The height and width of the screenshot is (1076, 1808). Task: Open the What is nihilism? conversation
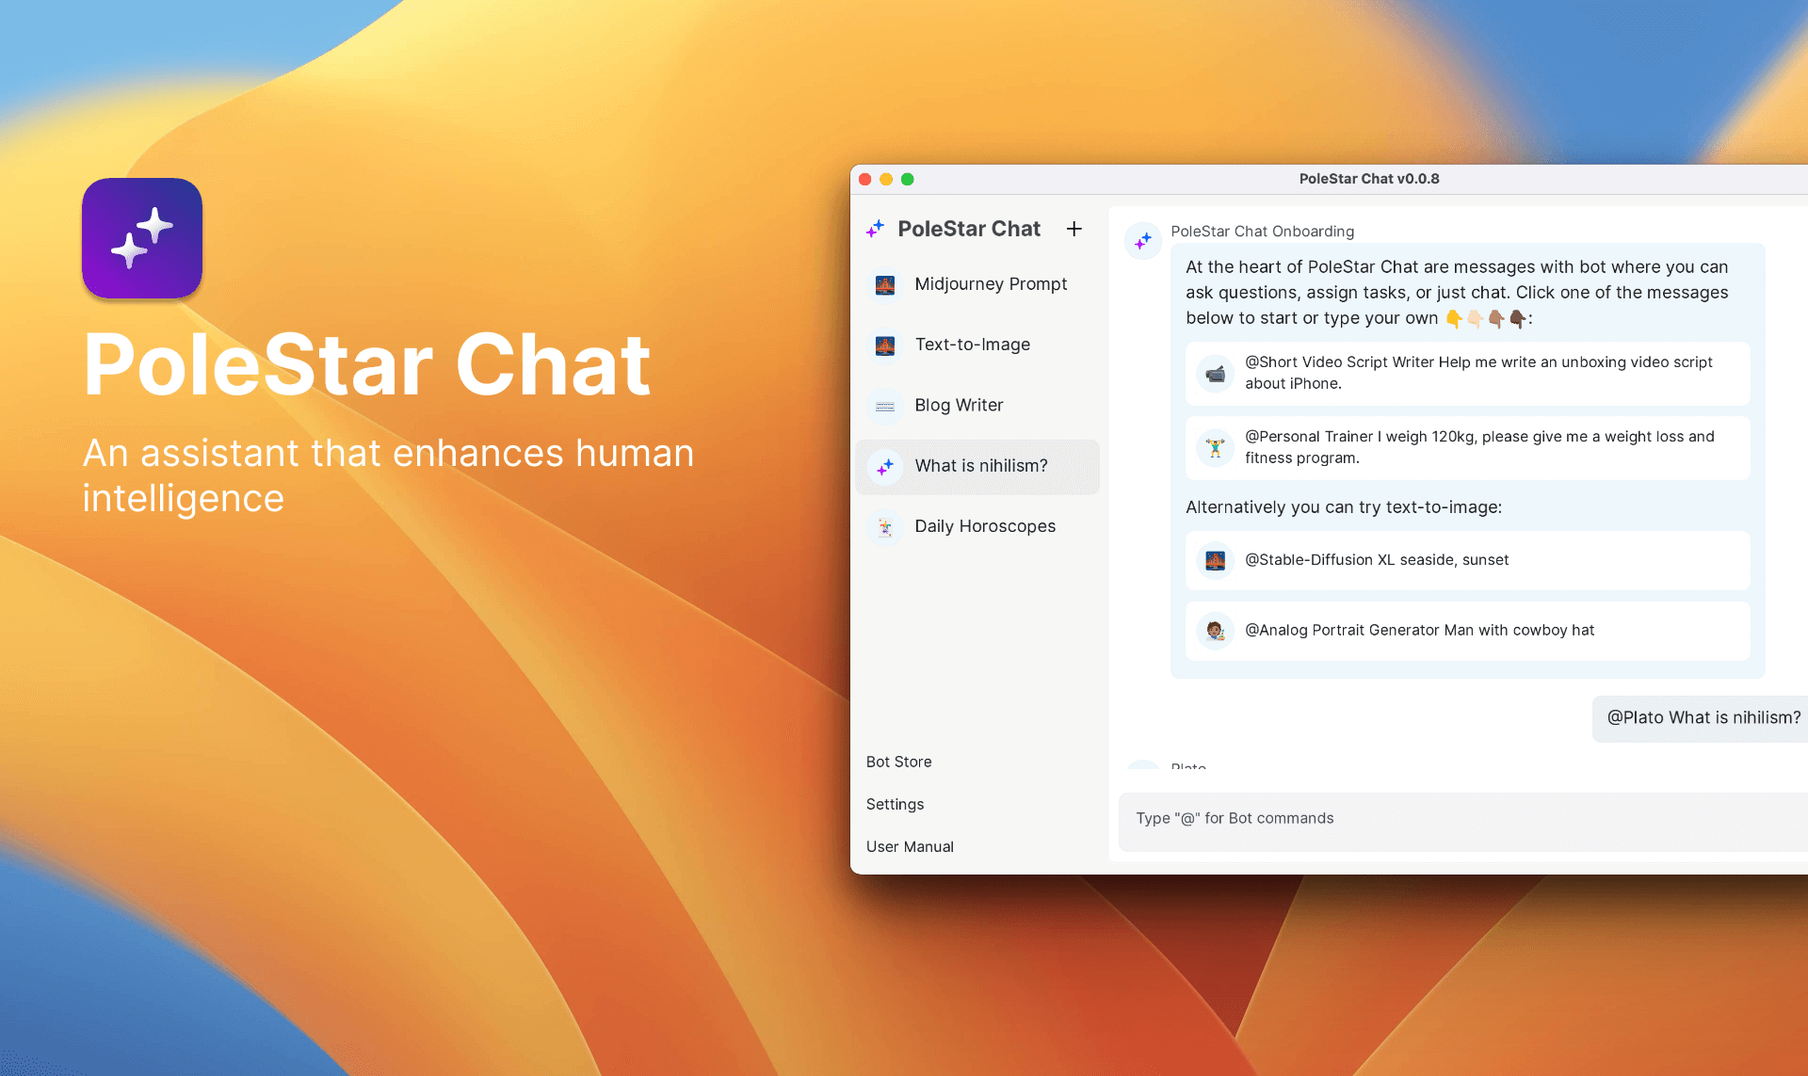tap(980, 466)
